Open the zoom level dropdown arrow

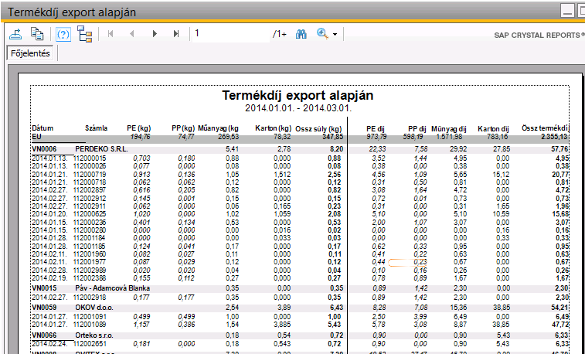click(335, 34)
